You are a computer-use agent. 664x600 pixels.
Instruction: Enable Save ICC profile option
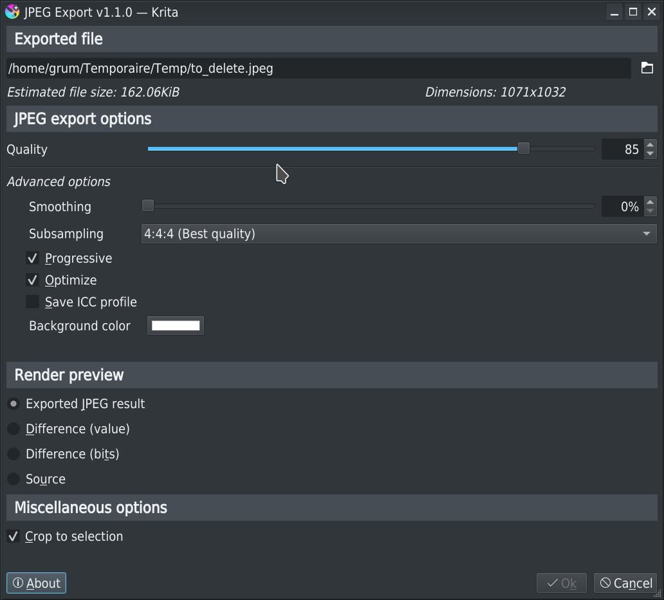32,302
